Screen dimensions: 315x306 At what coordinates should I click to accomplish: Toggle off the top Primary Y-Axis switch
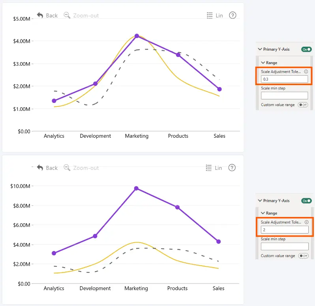pyautogui.click(x=306, y=49)
